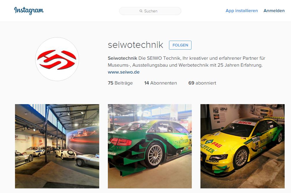This screenshot has height=193, width=291.
Task: View the 14 Abonnenten followers list
Action: click(x=161, y=83)
